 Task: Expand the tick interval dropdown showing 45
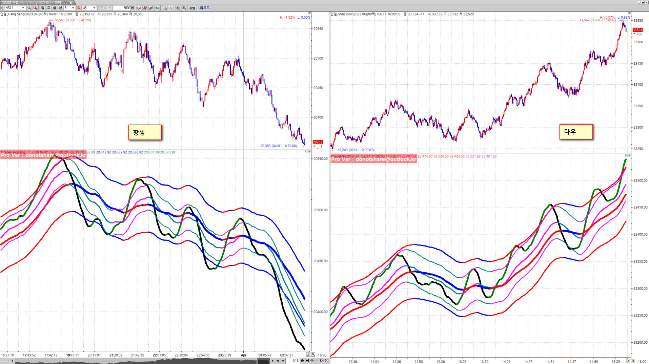click(94, 8)
